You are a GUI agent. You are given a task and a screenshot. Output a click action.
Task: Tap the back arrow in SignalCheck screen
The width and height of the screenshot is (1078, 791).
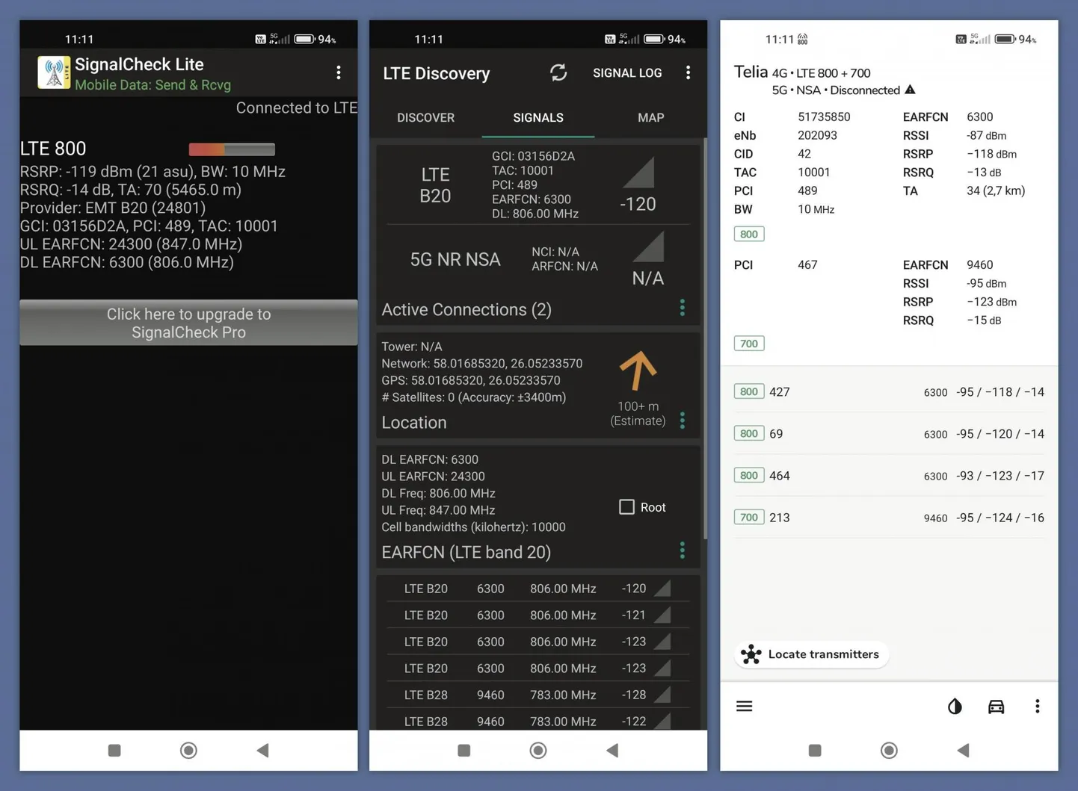(262, 750)
